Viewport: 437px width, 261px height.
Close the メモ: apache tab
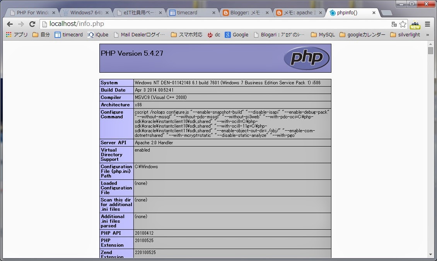point(321,12)
